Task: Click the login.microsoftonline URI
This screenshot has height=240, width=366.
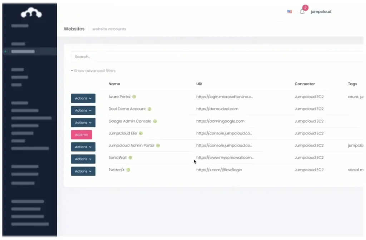Action: [x=224, y=97]
